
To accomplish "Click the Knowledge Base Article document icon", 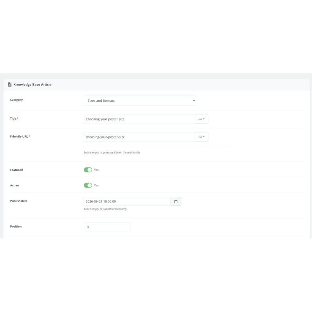I will (9, 84).
